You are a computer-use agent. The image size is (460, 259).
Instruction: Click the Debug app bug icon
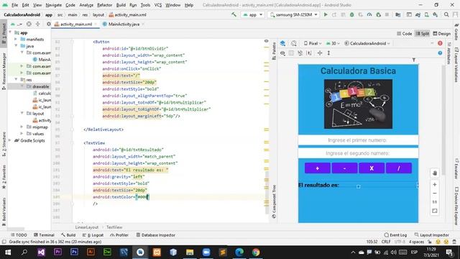point(351,14)
